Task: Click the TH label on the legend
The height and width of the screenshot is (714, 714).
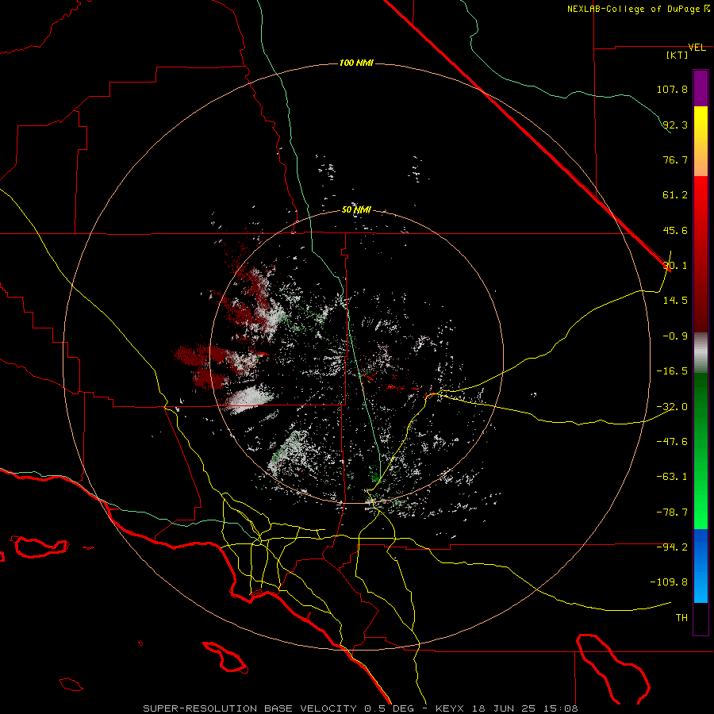Action: [681, 618]
